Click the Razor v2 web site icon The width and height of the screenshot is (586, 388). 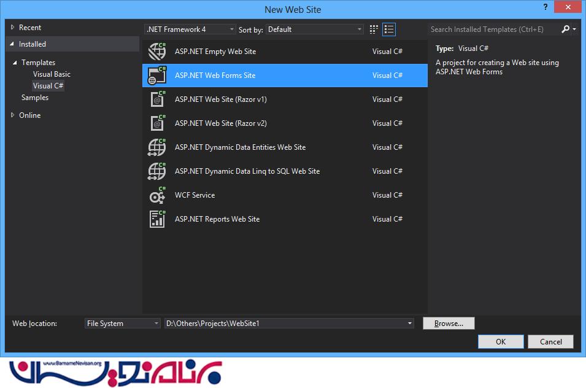[x=158, y=123]
